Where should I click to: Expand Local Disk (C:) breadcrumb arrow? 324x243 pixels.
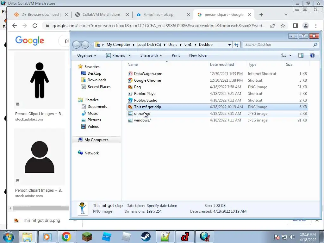tap(165, 45)
